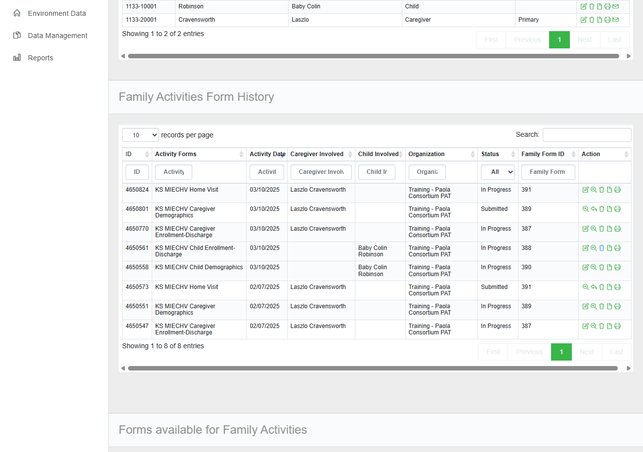Sort table by ID column header
Viewport: 643px width, 452px height.
tap(137, 154)
